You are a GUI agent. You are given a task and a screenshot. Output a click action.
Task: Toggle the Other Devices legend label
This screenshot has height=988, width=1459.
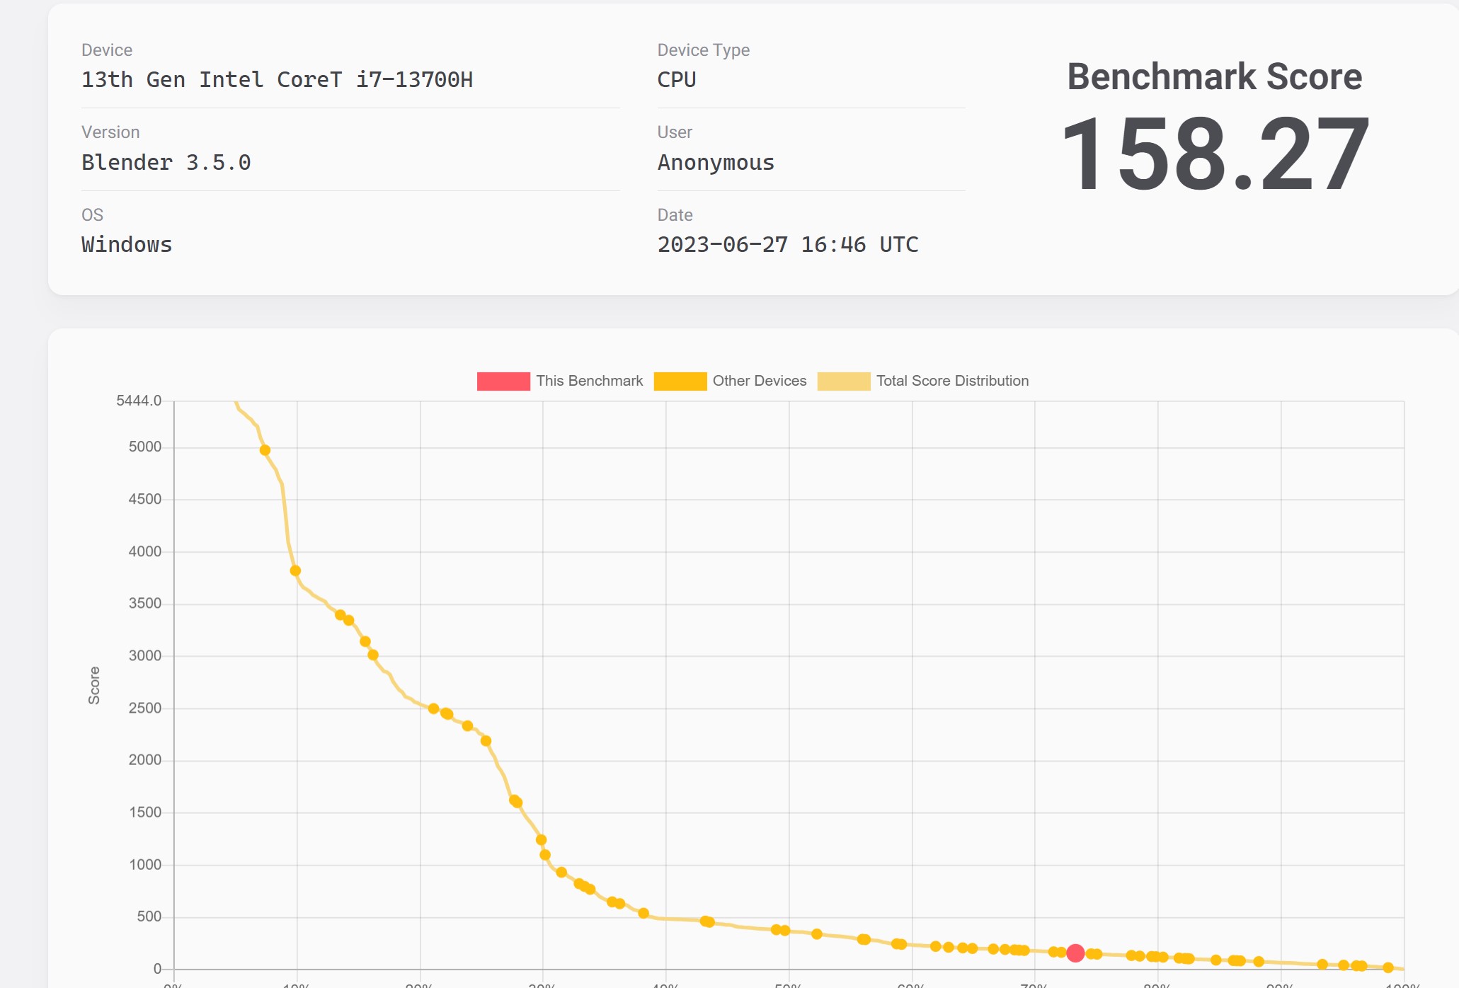tap(759, 381)
